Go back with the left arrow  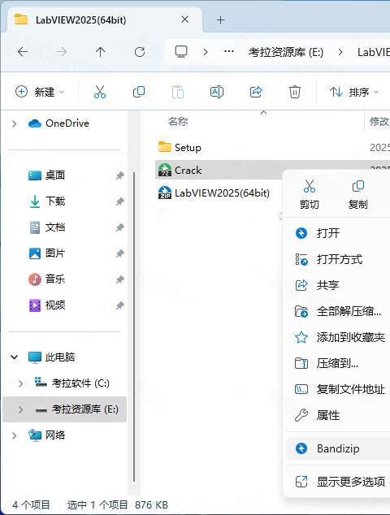pos(23,51)
